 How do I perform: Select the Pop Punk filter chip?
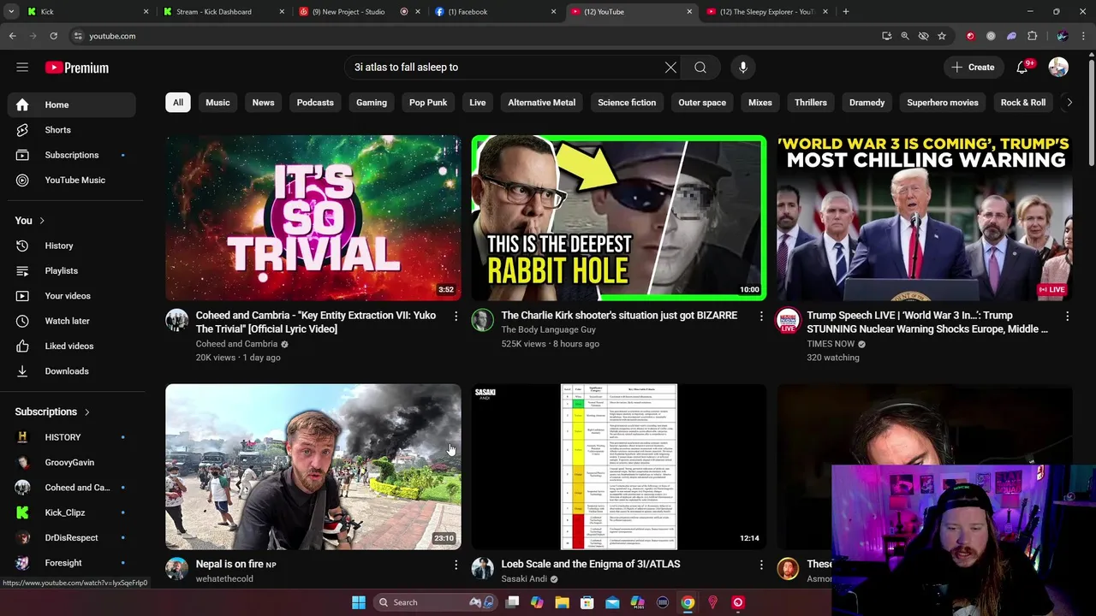click(x=428, y=103)
